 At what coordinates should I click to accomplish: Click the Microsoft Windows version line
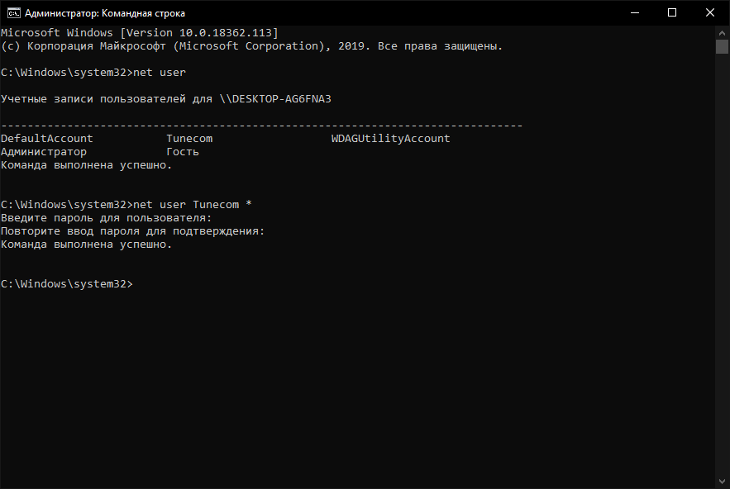(139, 33)
